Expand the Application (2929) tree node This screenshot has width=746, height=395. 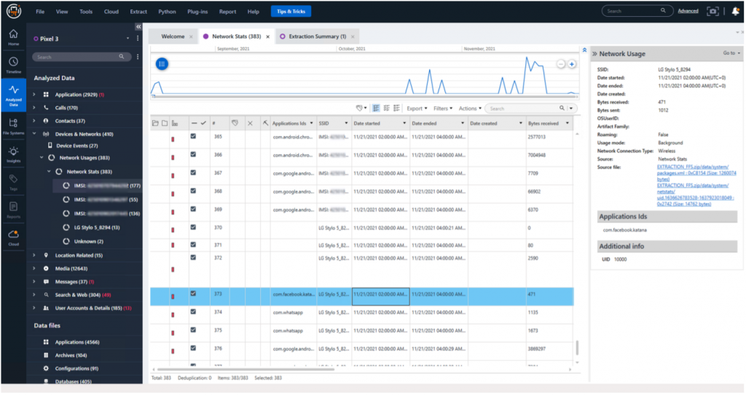(34, 95)
